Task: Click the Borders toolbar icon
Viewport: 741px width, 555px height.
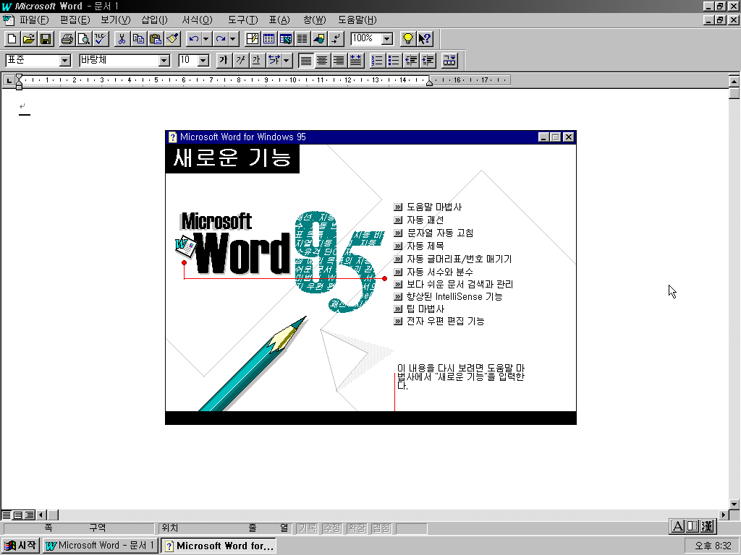Action: pyautogui.click(x=449, y=61)
